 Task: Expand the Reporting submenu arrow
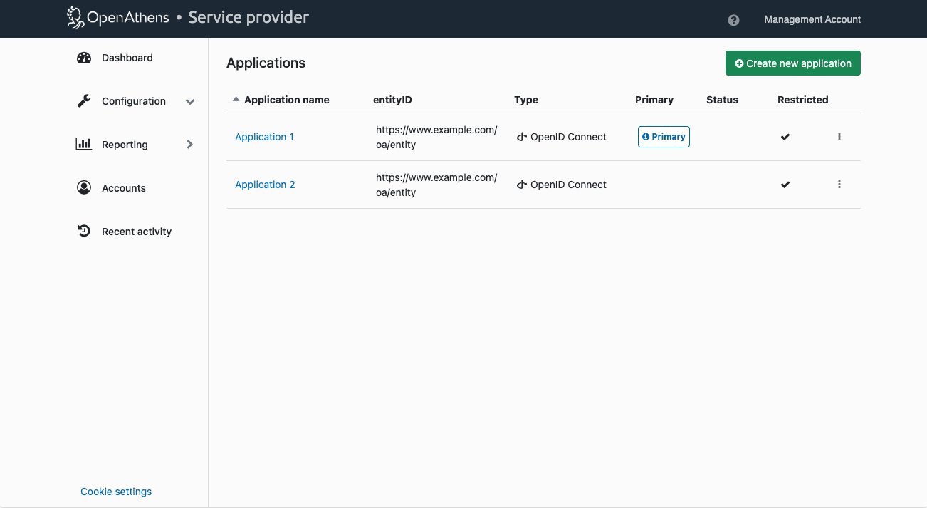click(x=190, y=145)
